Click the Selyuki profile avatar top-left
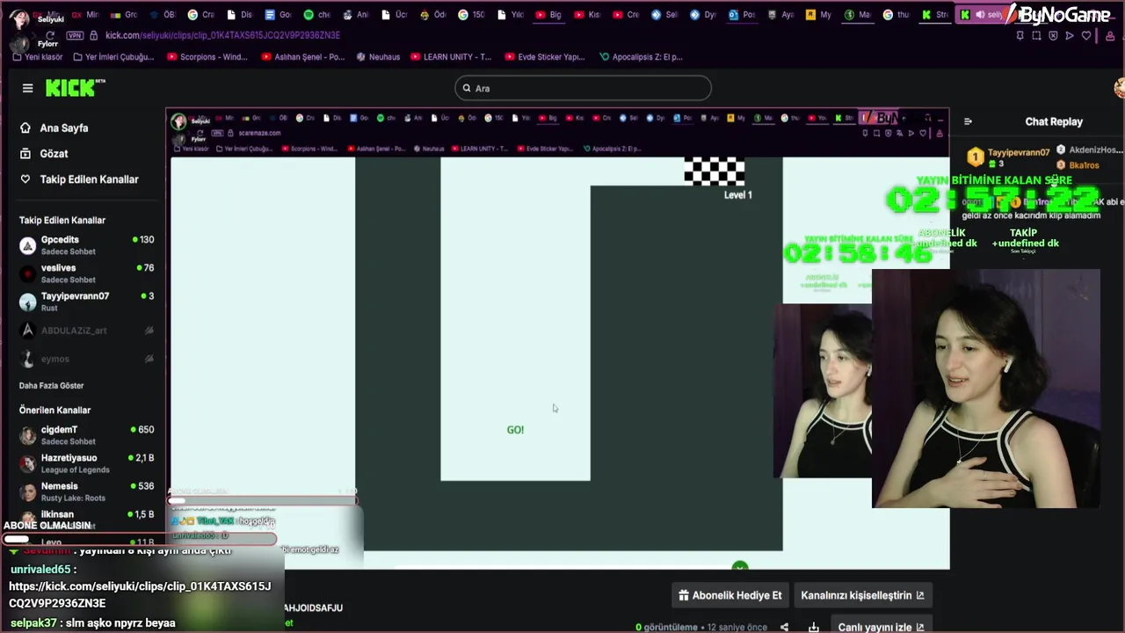Image resolution: width=1125 pixels, height=633 pixels. tap(19, 19)
